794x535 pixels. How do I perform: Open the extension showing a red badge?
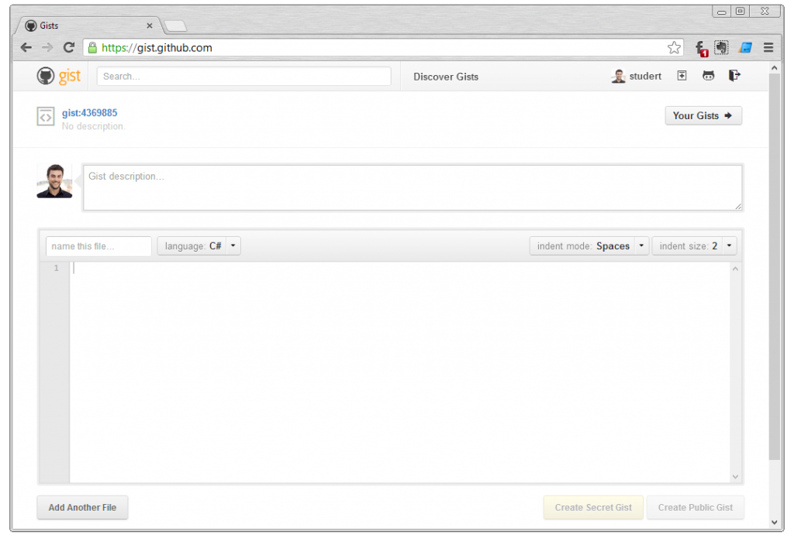tap(701, 49)
